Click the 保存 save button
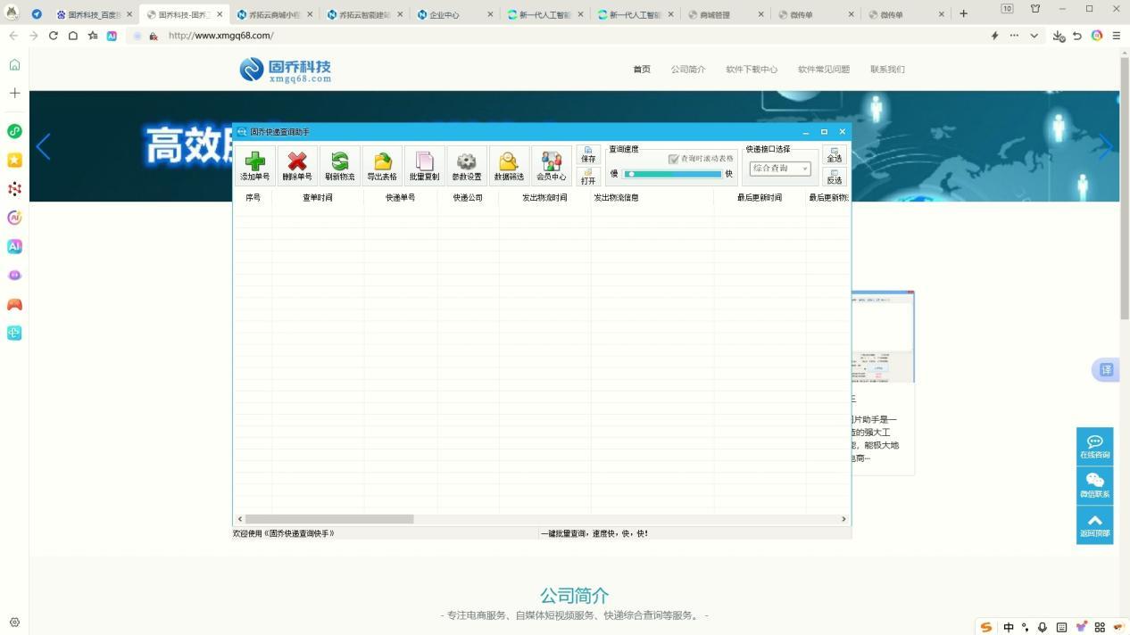 click(587, 153)
